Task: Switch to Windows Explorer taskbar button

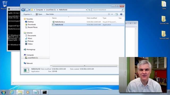Action: tap(20, 92)
